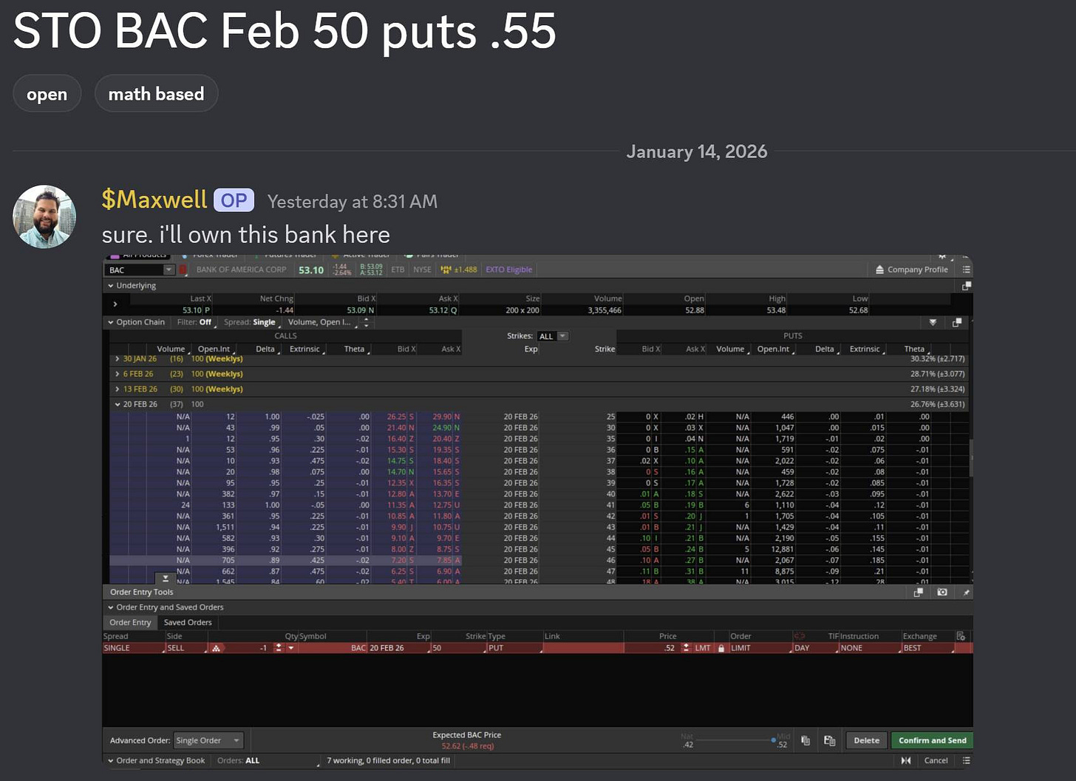Click the EXTO Eligible label

[x=508, y=270]
